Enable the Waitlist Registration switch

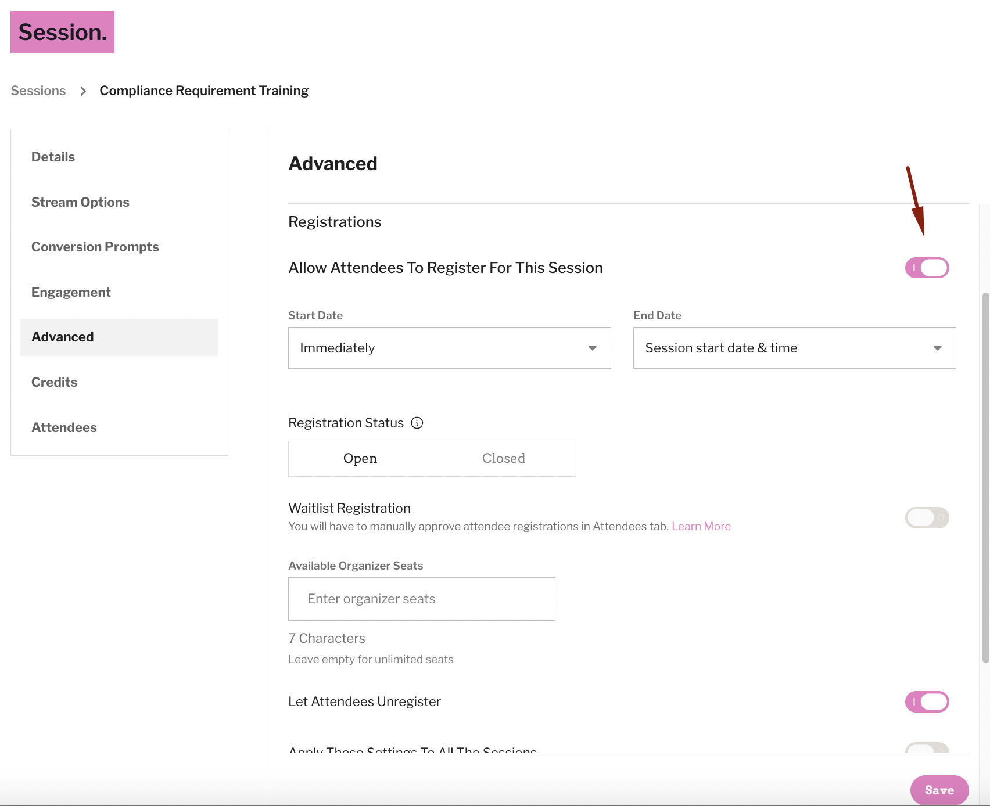927,517
